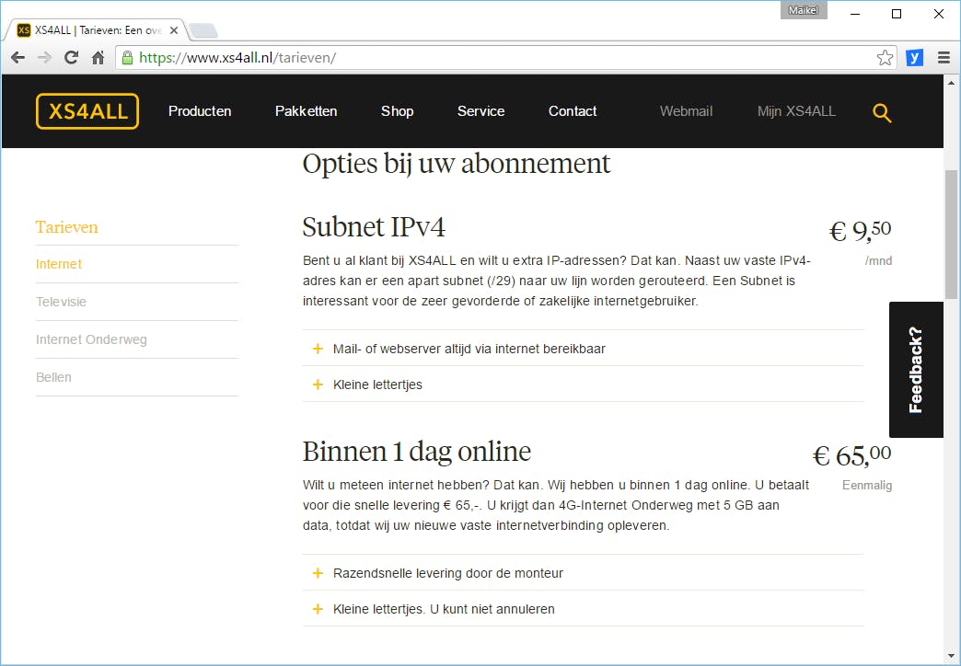
Task: Switch to the 'XS4ALL | Tarieven' browser tab
Action: (x=92, y=29)
